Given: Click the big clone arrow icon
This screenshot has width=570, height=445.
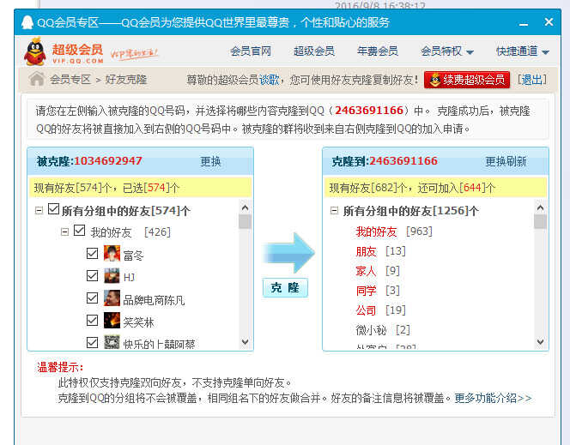Looking at the screenshot, I should click(288, 252).
